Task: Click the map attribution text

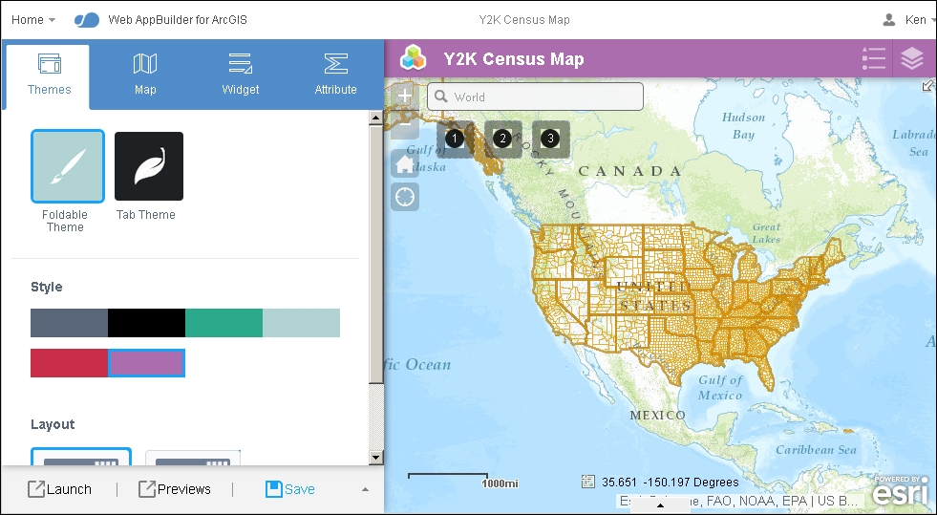Action: (738, 501)
